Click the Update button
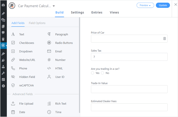This screenshot has width=178, height=117. [x=163, y=5]
